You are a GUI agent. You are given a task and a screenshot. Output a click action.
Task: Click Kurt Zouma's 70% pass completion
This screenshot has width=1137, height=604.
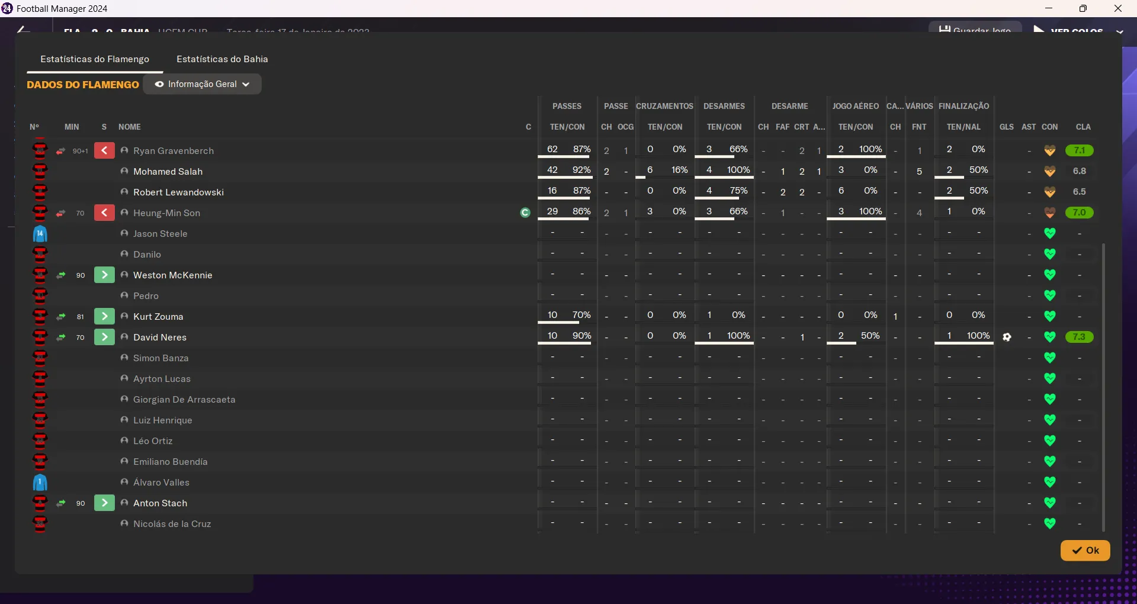click(582, 315)
